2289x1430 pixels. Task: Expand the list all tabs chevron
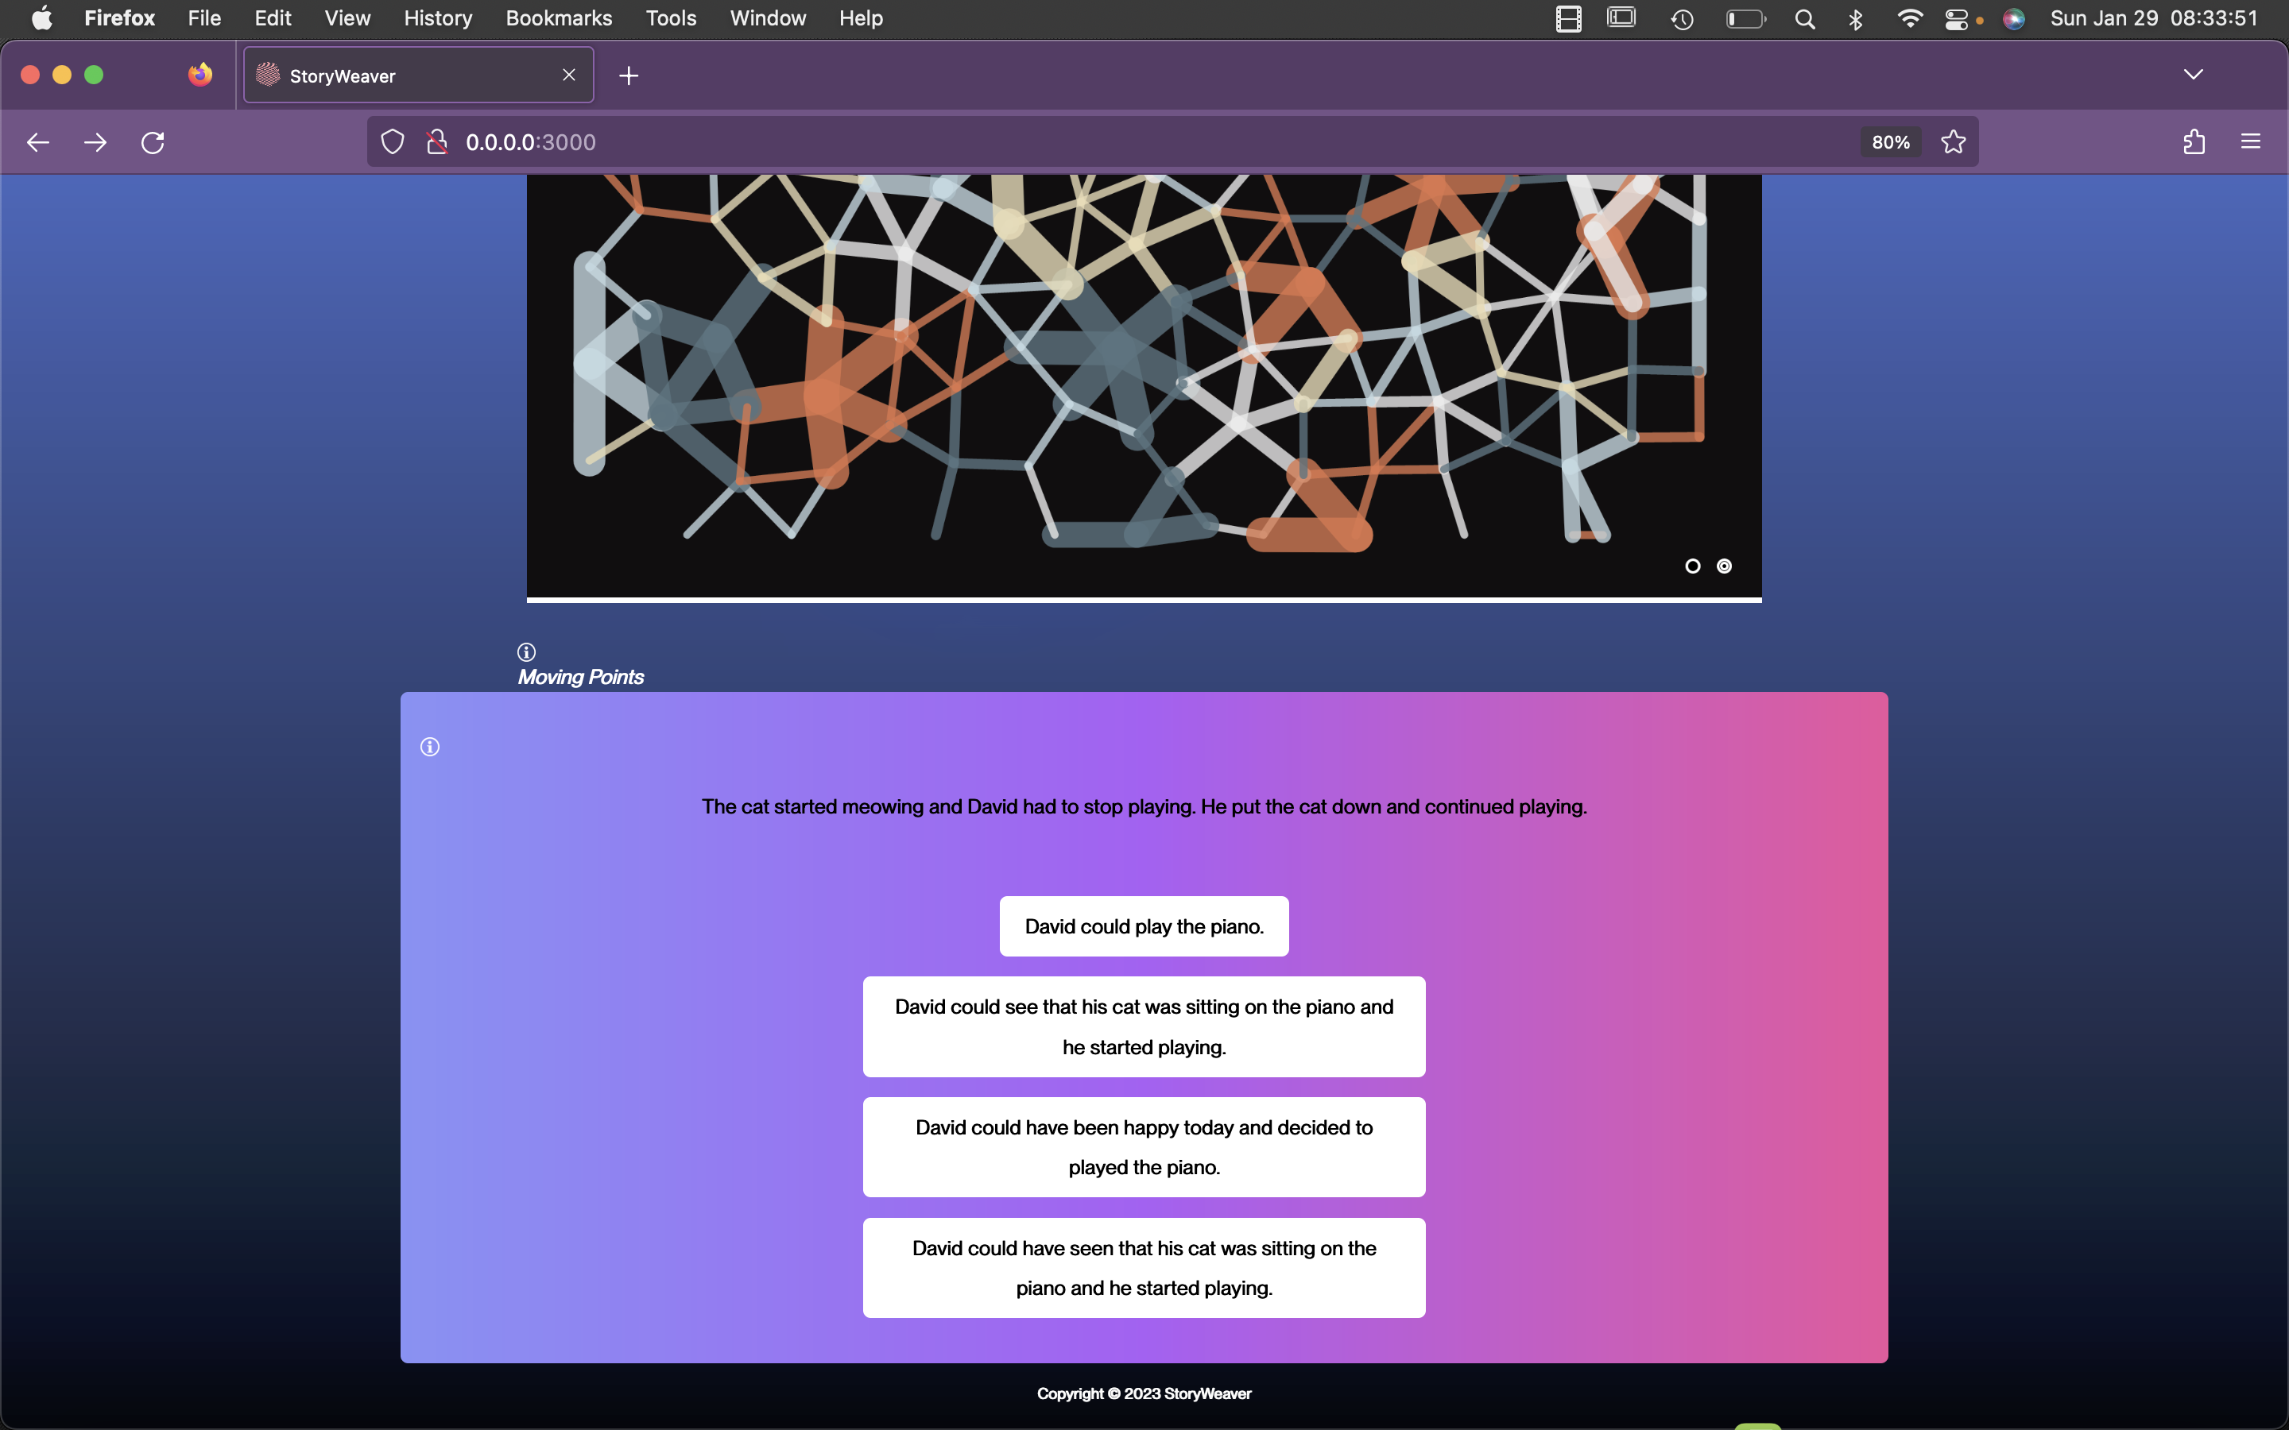pyautogui.click(x=2194, y=75)
